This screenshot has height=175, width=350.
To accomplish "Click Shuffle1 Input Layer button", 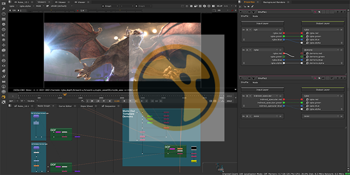I will [262, 24].
